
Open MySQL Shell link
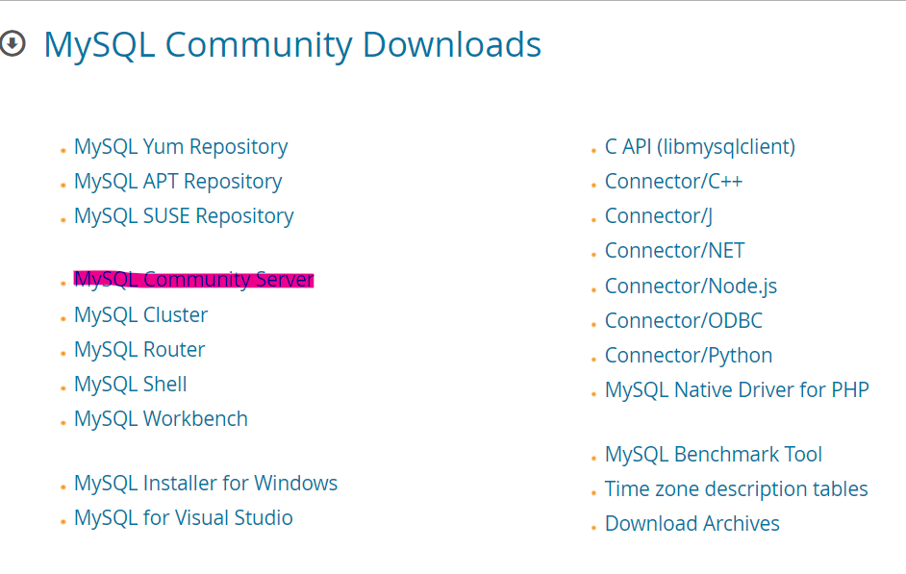131,384
